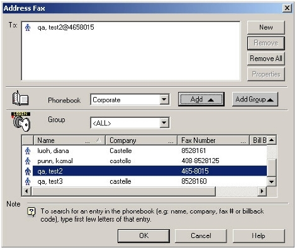Click Castelle company in luoh row

(121, 151)
